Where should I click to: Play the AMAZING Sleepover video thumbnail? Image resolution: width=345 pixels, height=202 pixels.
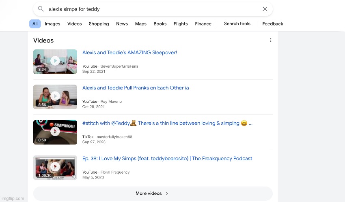coord(55,62)
